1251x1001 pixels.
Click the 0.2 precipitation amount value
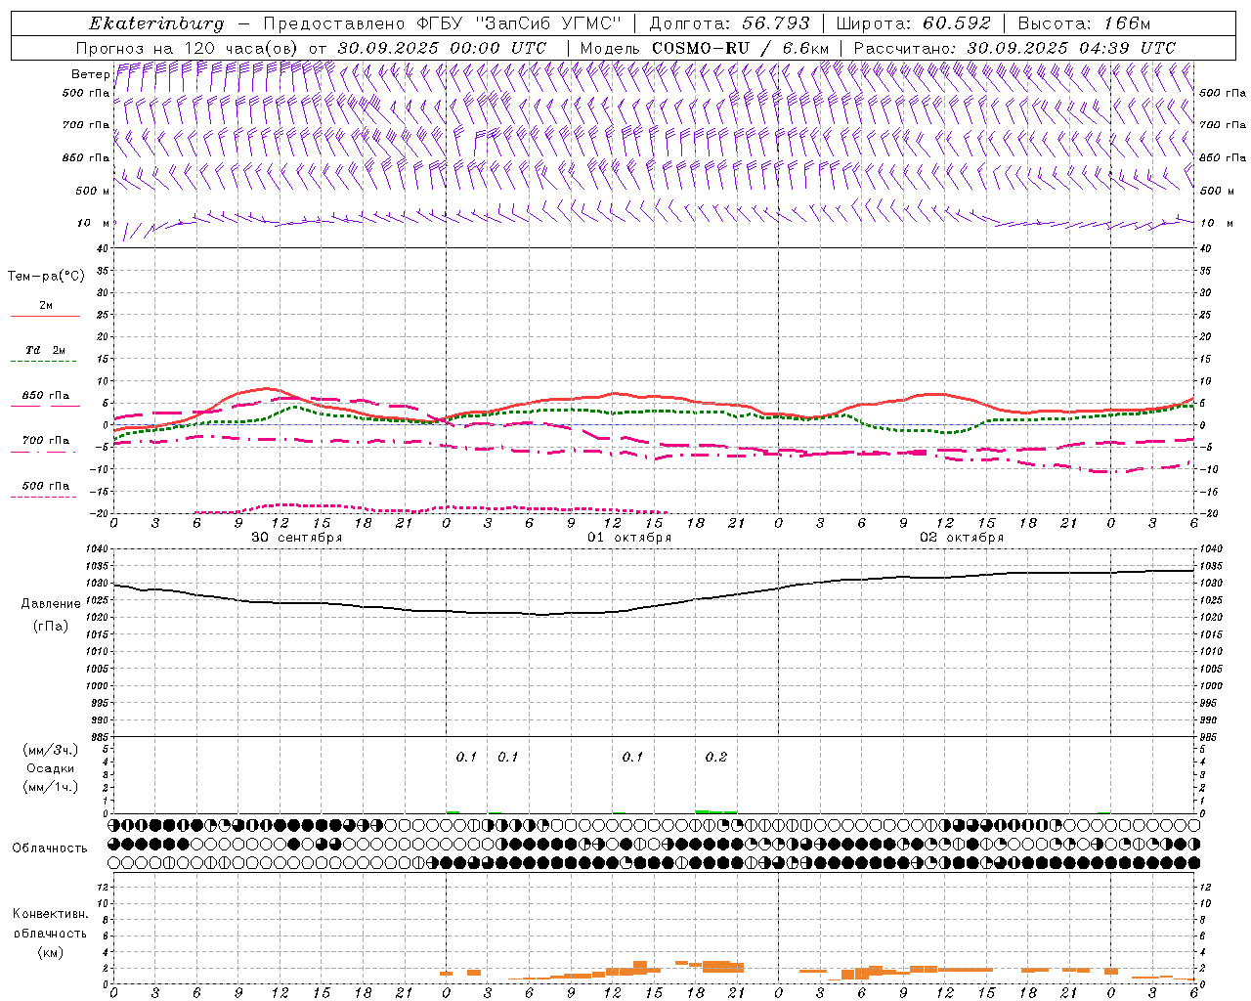(x=716, y=758)
